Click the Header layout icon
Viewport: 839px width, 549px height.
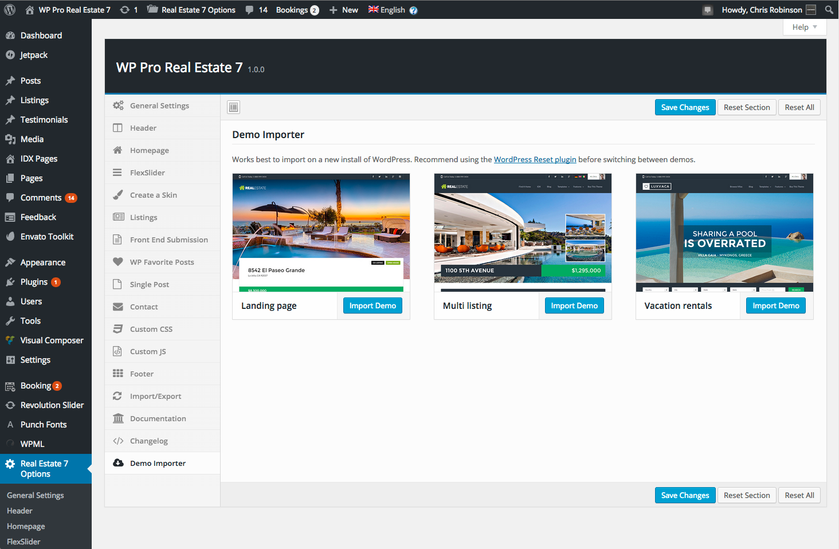[x=117, y=128]
